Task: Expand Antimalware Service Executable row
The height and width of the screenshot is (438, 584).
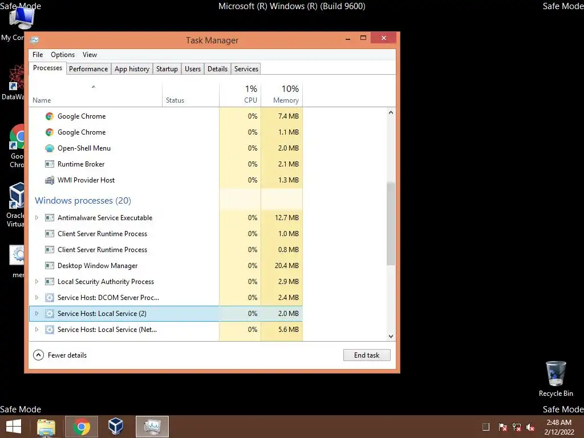Action: point(36,217)
